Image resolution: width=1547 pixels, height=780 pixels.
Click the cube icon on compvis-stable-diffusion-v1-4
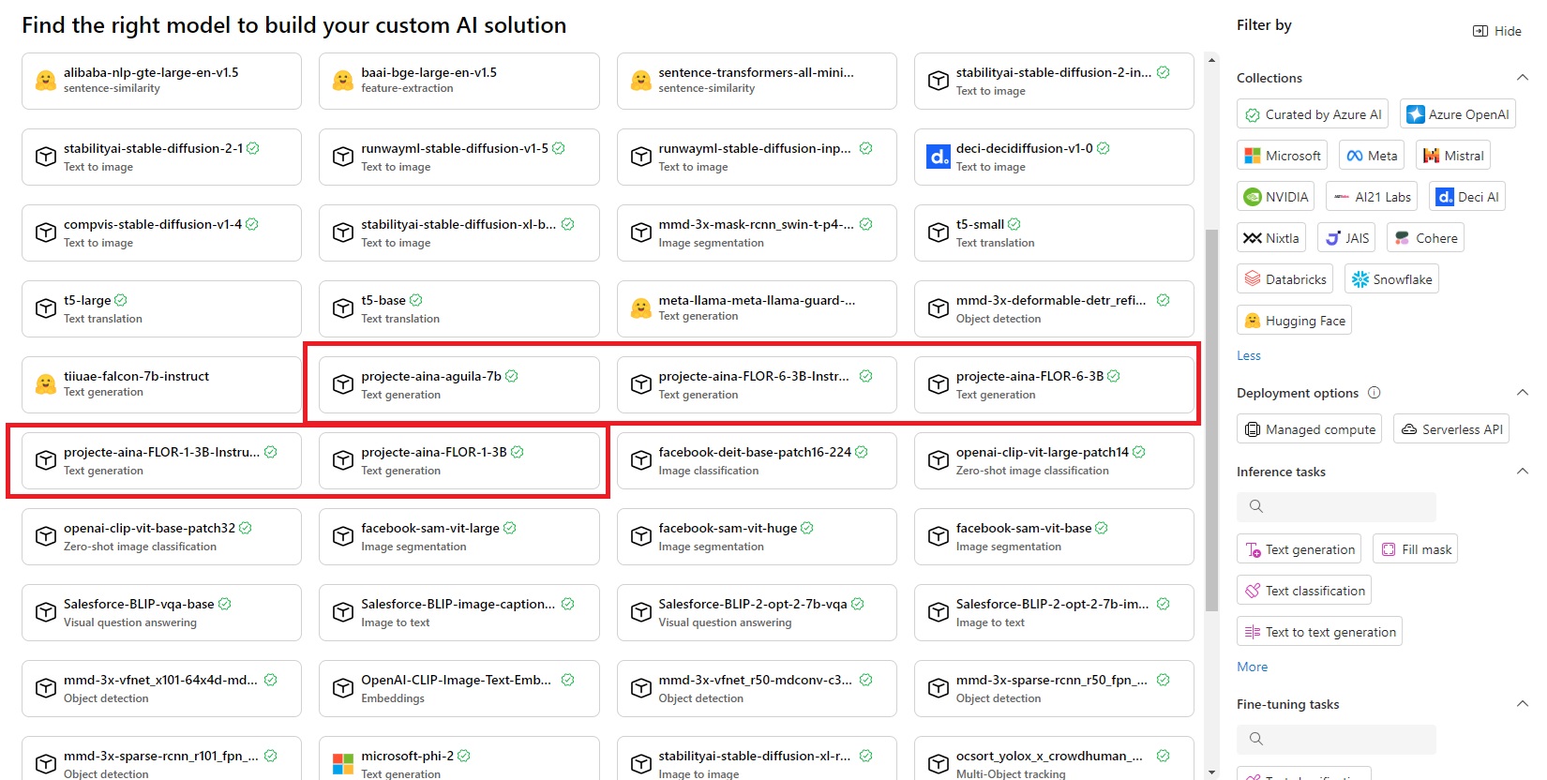pos(45,232)
